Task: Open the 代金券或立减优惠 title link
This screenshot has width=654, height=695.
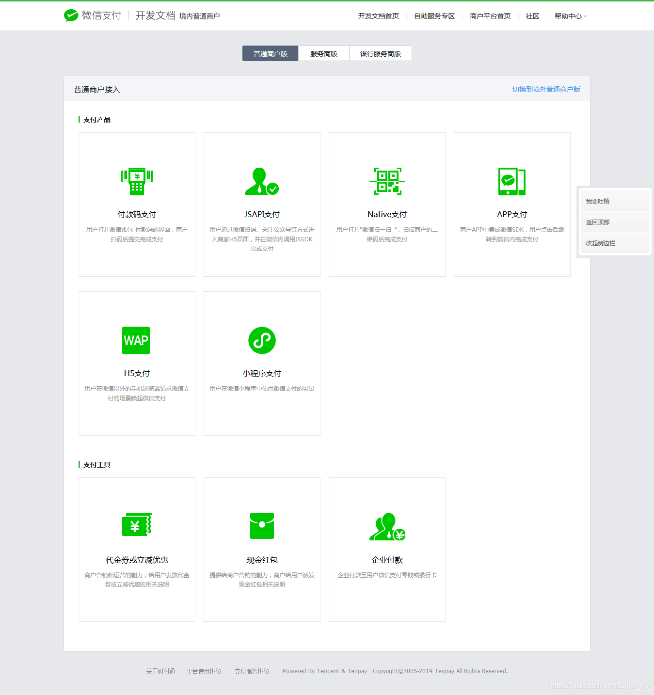Action: pos(137,560)
